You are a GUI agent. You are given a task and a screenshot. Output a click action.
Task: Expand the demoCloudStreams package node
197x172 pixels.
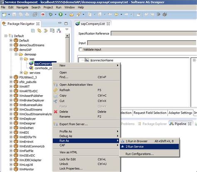11,45
